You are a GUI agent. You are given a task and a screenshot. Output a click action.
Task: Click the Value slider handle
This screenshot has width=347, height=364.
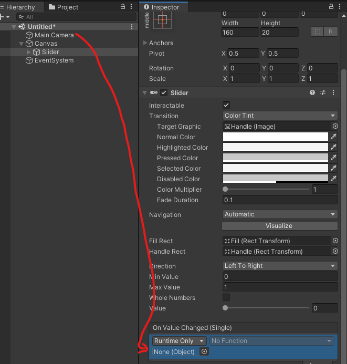click(225, 308)
